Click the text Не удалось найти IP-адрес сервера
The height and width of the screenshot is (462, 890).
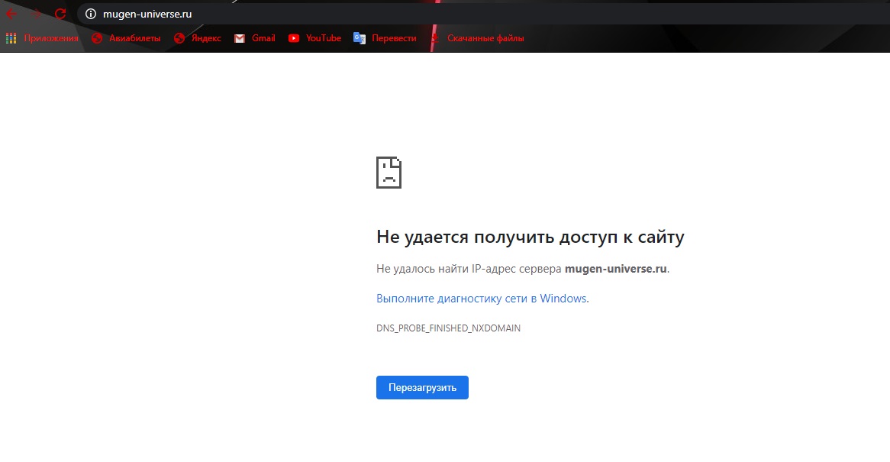pos(469,269)
